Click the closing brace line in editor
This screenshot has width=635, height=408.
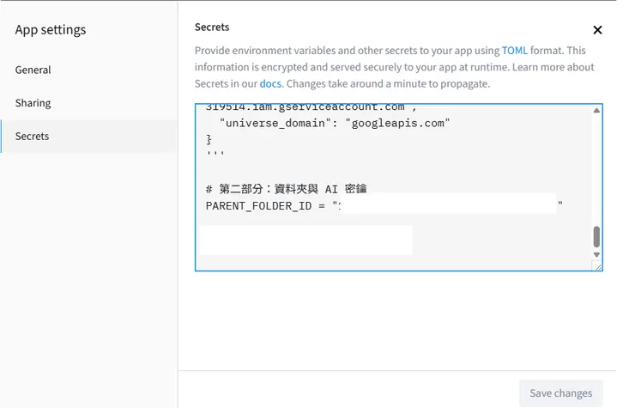(x=209, y=139)
